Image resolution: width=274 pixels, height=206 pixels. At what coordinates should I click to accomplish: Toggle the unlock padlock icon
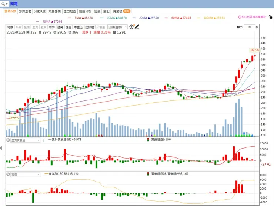tap(271, 17)
